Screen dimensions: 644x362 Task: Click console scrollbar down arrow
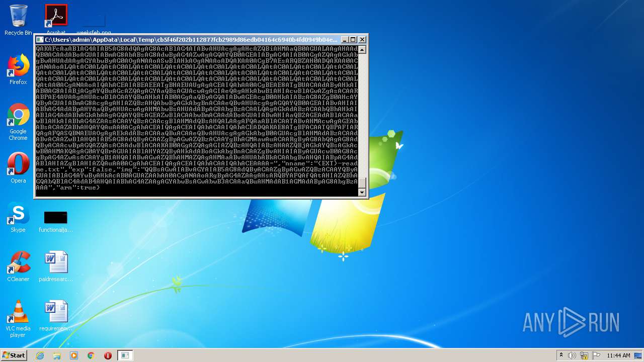tap(362, 192)
